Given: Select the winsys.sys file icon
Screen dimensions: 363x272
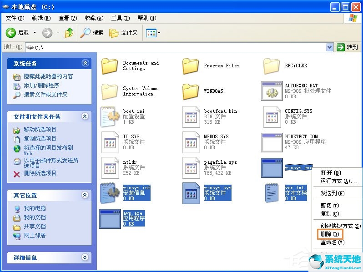Looking at the screenshot, I should click(x=191, y=193).
